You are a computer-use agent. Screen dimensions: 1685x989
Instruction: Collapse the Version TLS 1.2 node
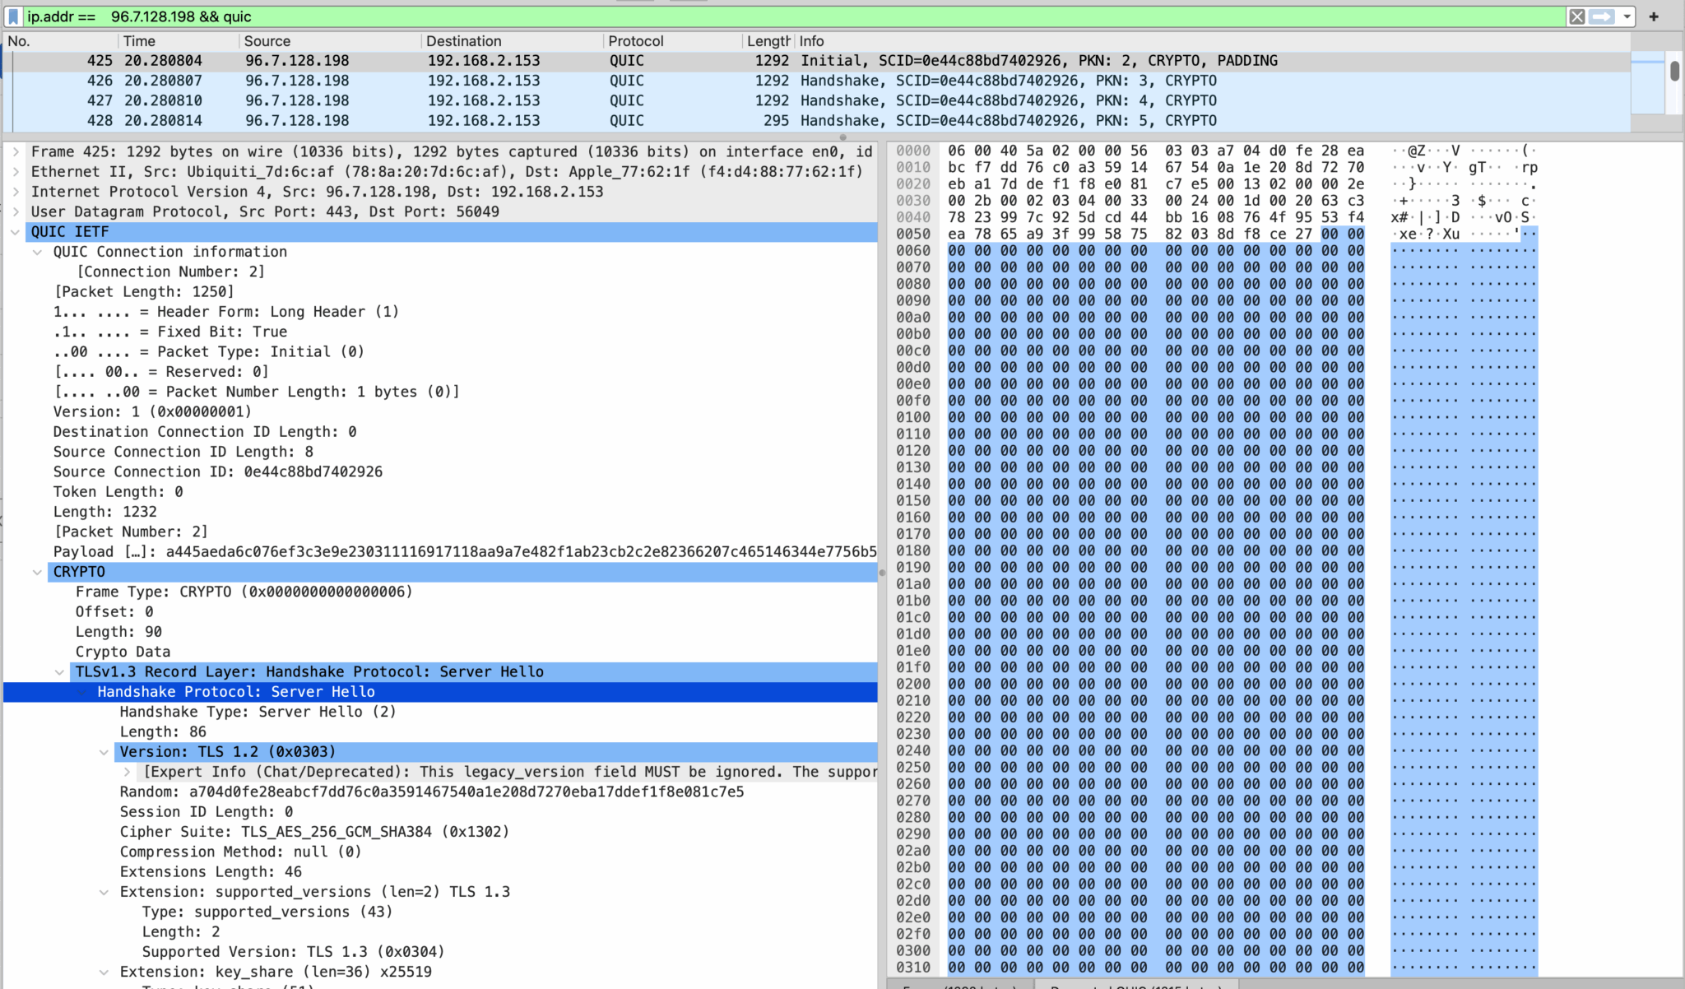click(x=104, y=752)
